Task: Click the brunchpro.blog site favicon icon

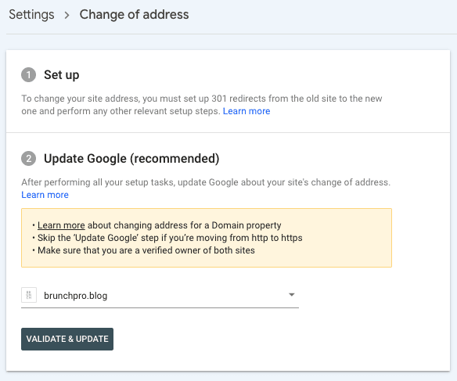Action: [29, 295]
